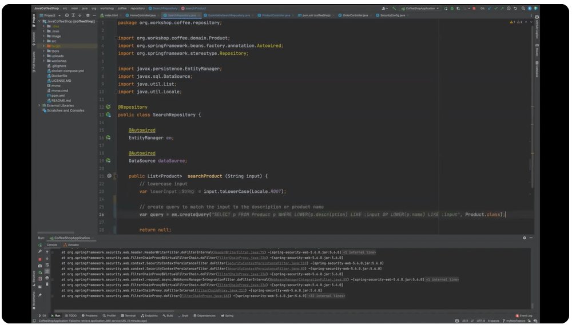Open the user account dropdown in toolbar

coord(384,9)
